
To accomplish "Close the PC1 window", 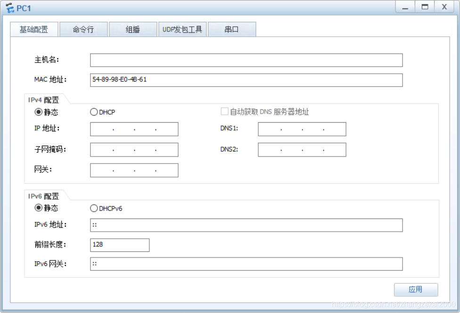I will pos(444,7).
